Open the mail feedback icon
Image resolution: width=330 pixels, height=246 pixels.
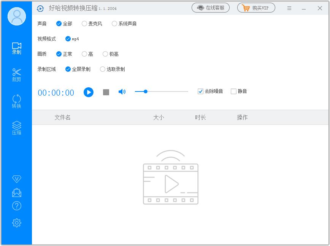[16, 192]
